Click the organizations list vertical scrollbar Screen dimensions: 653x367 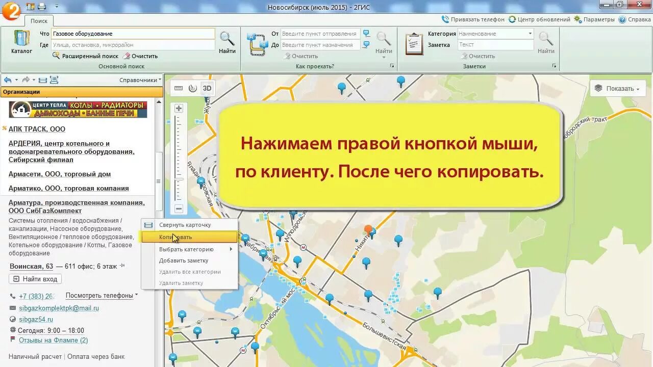[x=159, y=181]
